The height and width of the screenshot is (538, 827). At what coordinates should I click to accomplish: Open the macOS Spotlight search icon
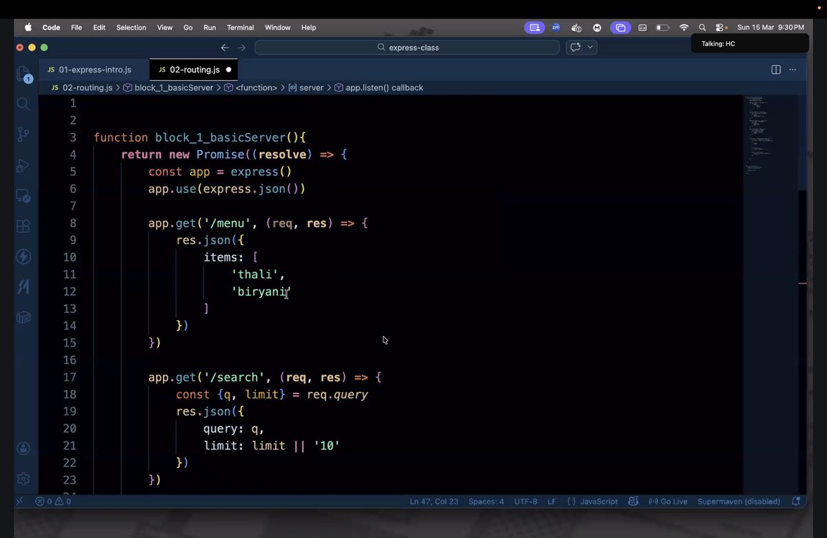click(x=702, y=28)
